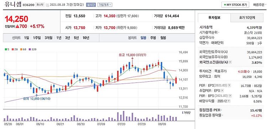Click the target price 19,000
This screenshot has width=267, height=129.
click(x=258, y=71)
